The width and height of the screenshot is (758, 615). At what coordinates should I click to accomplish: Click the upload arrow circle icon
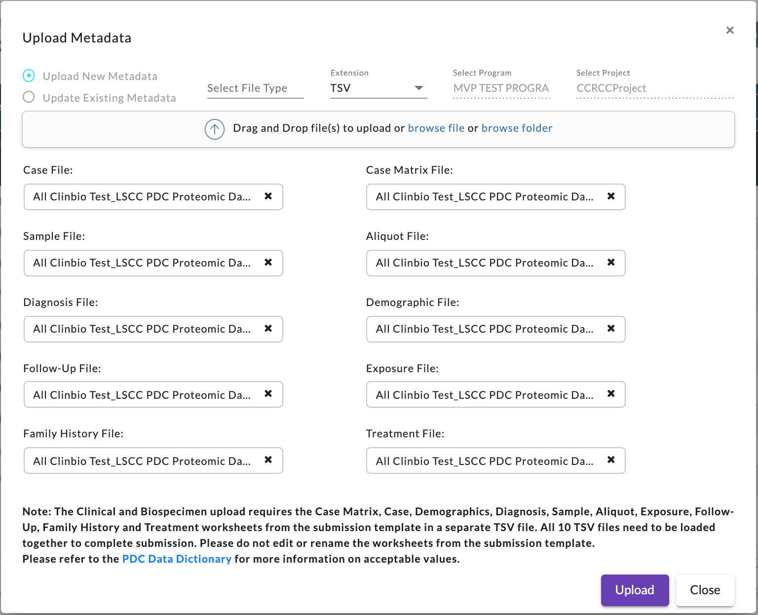point(215,129)
